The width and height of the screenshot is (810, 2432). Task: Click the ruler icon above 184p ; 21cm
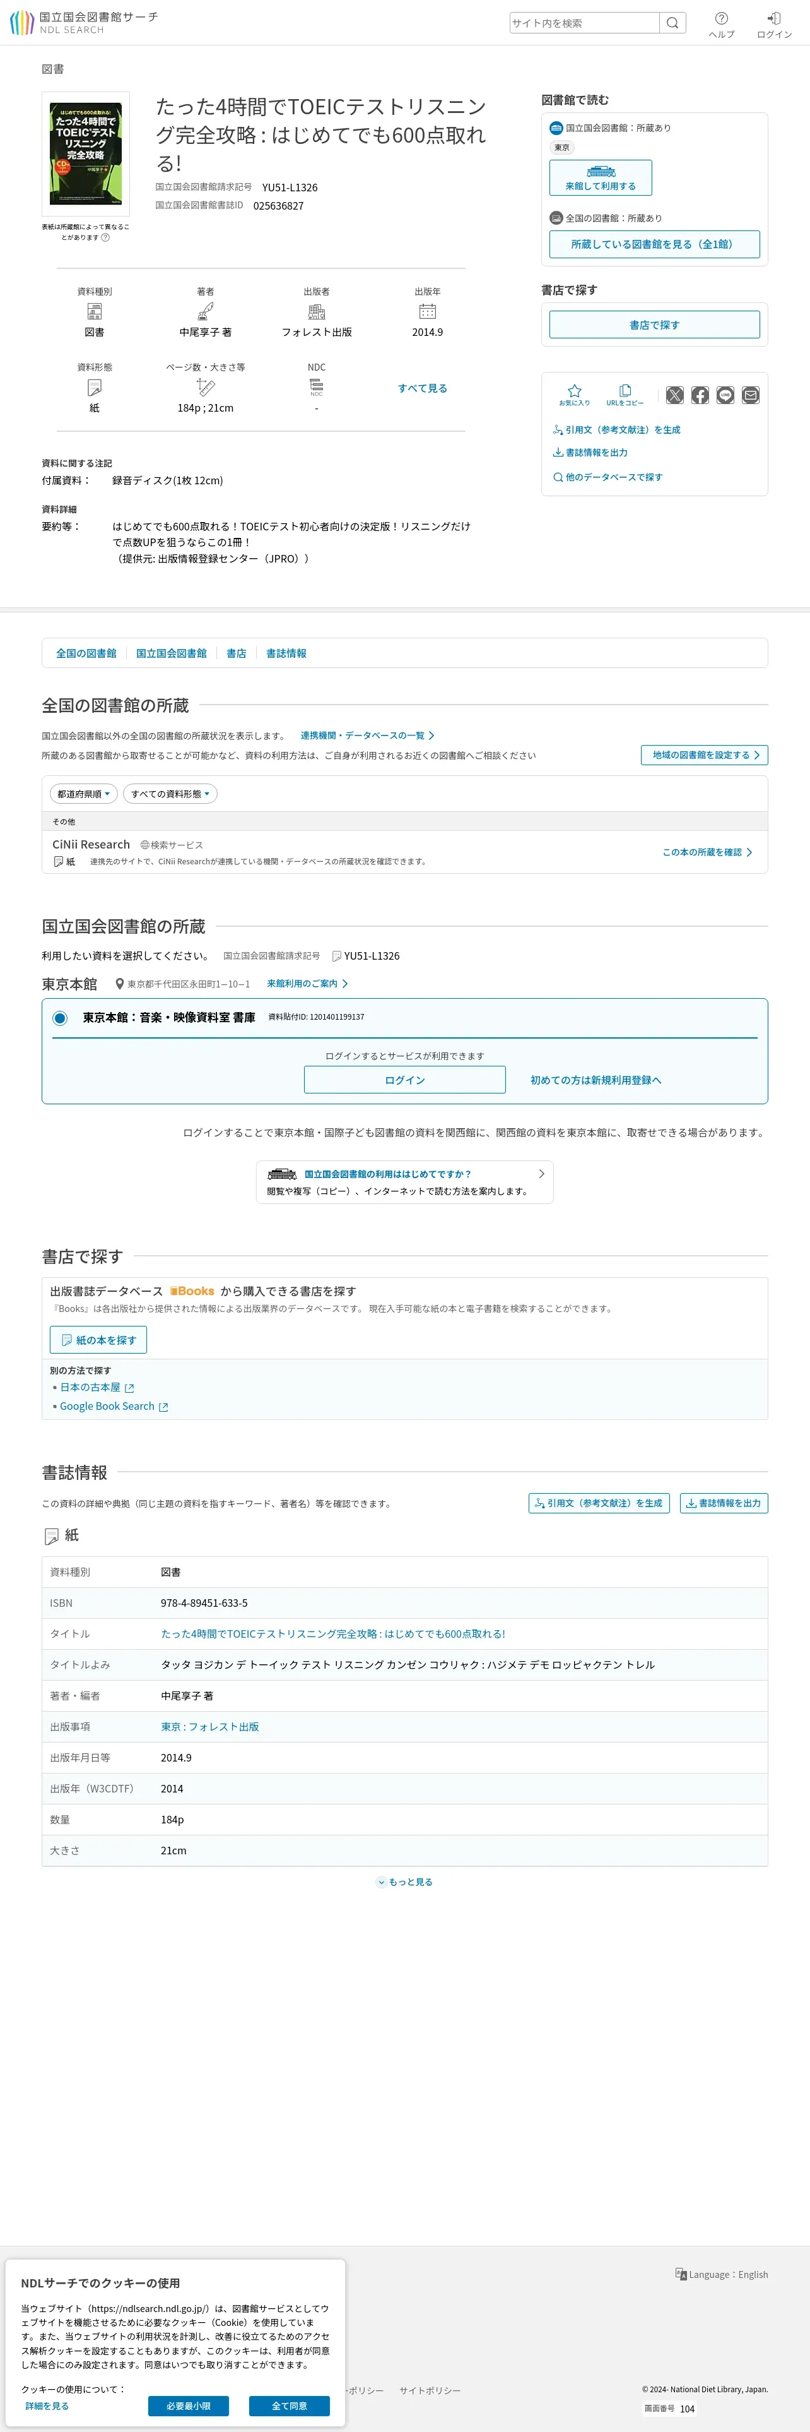(206, 387)
